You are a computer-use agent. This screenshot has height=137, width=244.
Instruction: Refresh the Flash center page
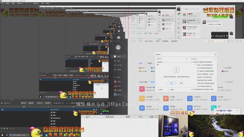(134, 41)
